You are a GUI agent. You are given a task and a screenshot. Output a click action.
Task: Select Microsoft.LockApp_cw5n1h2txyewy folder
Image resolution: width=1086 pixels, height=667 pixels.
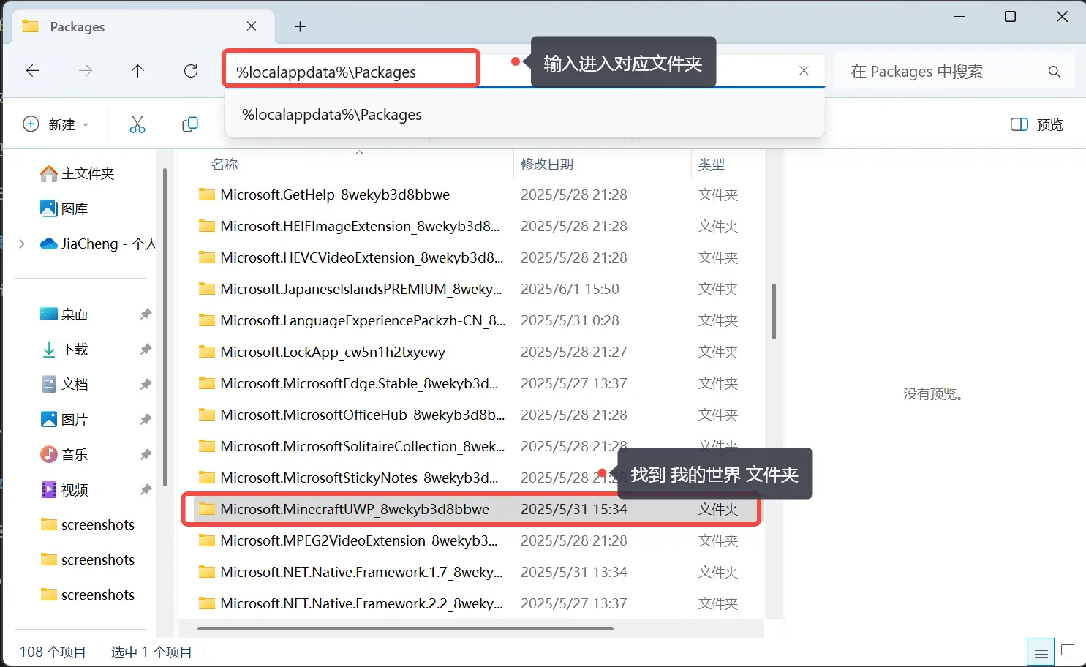point(479,352)
